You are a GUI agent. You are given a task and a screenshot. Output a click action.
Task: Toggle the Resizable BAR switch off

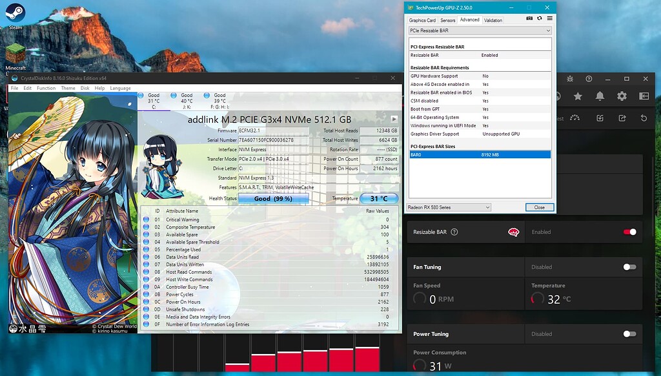coord(630,232)
